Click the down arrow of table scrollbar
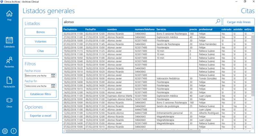 253,128
